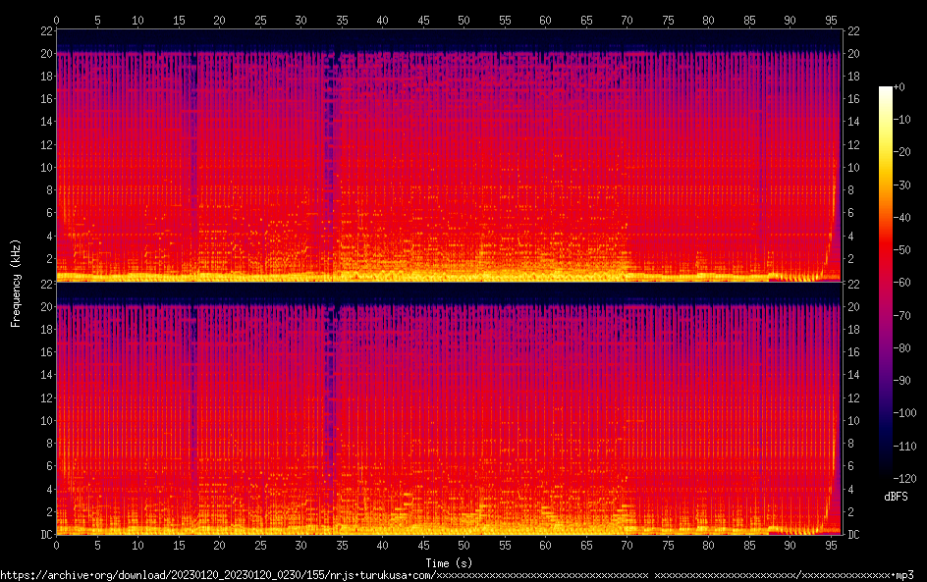Click the dBFS label under the color scale
The width and height of the screenshot is (927, 582).
tap(895, 497)
